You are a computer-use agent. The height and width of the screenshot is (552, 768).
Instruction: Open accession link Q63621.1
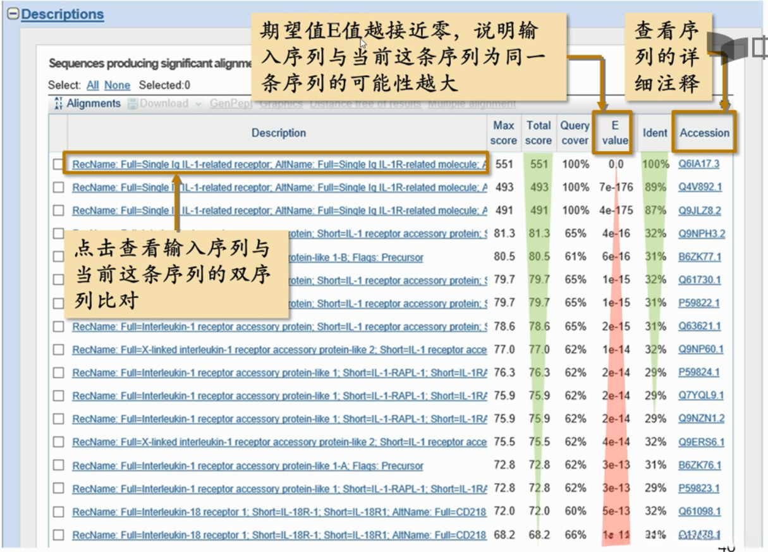(700, 326)
